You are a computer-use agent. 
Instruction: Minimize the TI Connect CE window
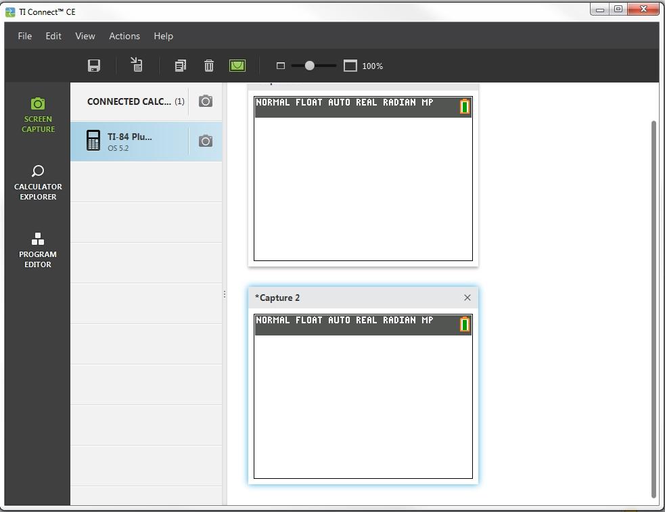[x=599, y=9]
